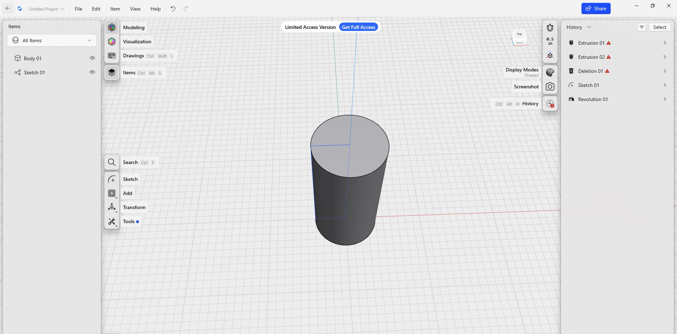Viewport: 677px width, 334px height.
Task: Expand the Extrusion 01 history entry
Action: pyautogui.click(x=665, y=43)
